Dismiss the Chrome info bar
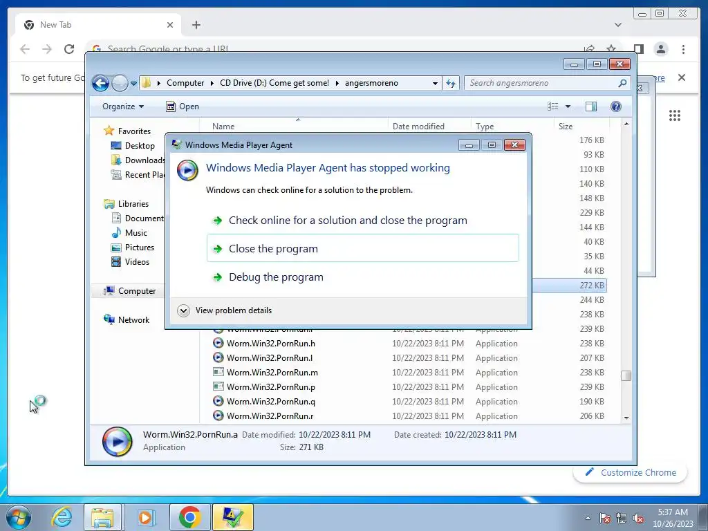 [681, 77]
